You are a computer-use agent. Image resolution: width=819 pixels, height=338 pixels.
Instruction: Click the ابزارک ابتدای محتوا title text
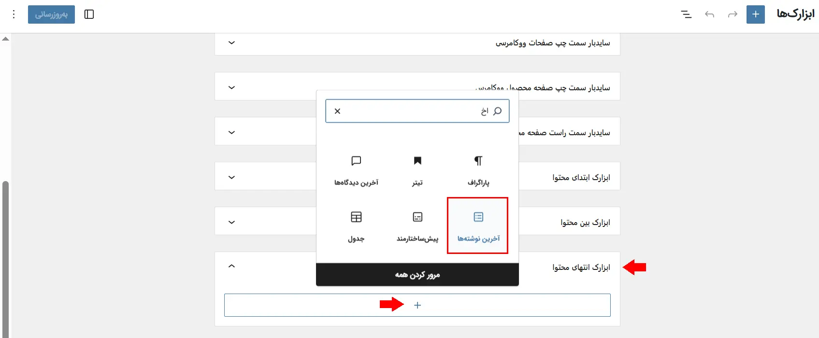pyautogui.click(x=581, y=178)
